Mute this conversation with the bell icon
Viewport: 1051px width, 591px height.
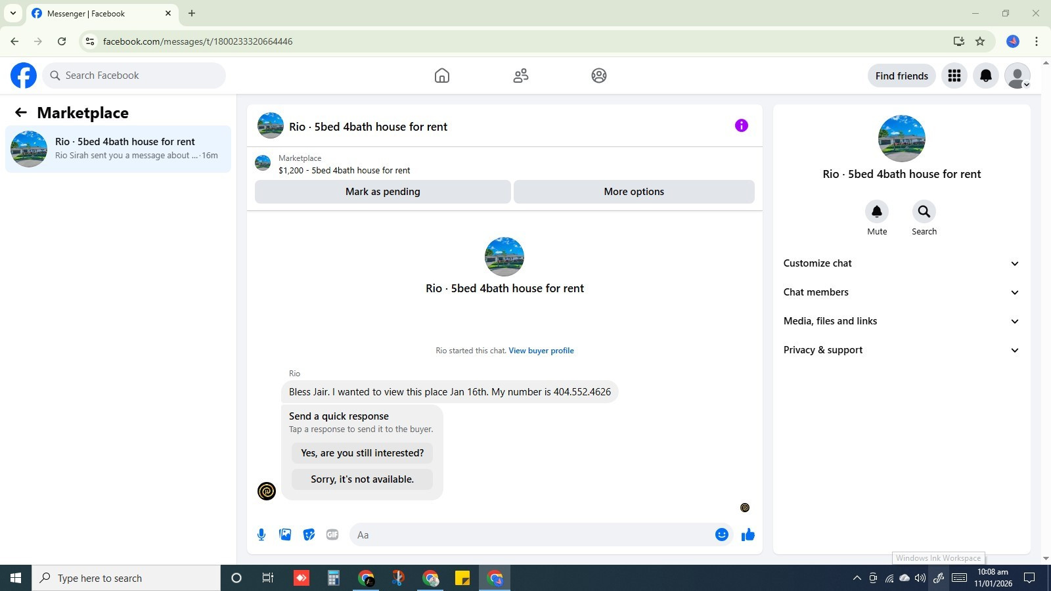(877, 211)
